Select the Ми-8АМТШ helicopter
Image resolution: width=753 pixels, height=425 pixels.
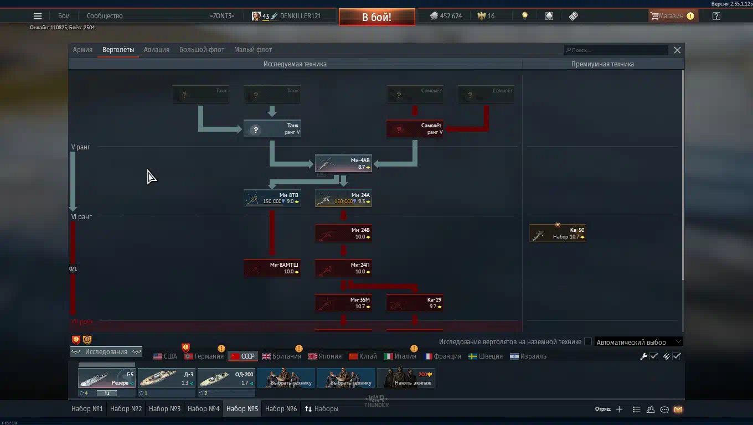tap(272, 268)
